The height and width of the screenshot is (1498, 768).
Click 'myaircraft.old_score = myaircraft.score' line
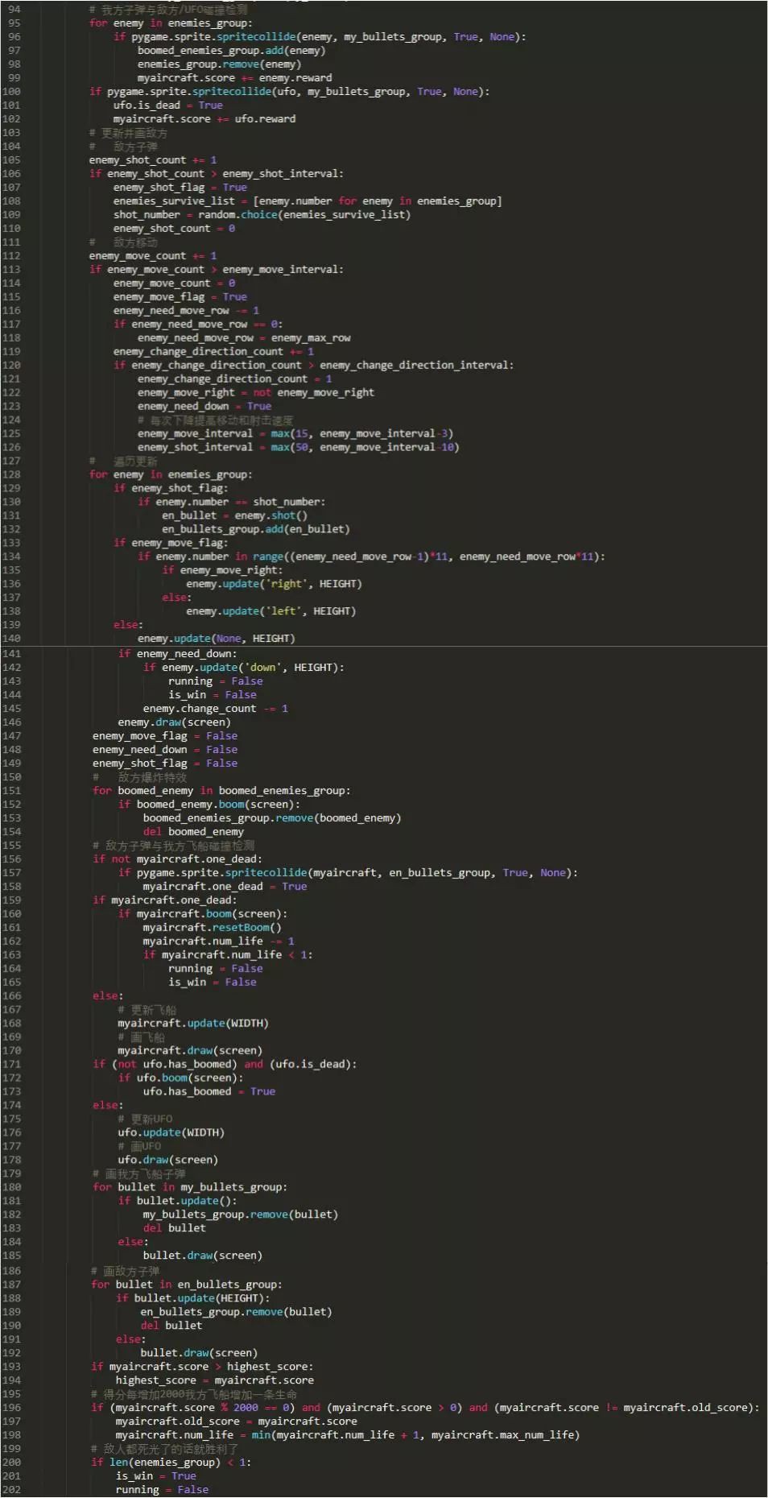tap(237, 1422)
